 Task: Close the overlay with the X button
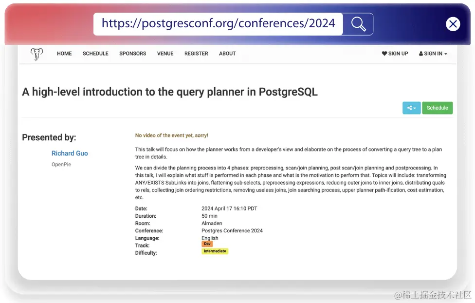(453, 24)
